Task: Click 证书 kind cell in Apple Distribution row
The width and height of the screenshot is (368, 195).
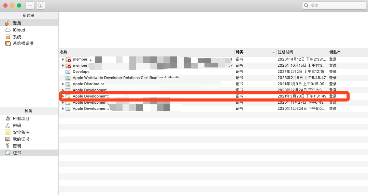Action: point(239,84)
